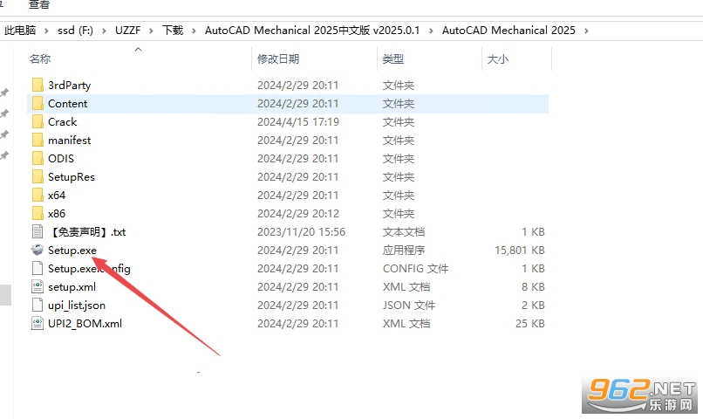Expand chevron after AutoCAD Mechanical 2025中文版 v2025.0.1
The image size is (703, 419).
point(431,31)
